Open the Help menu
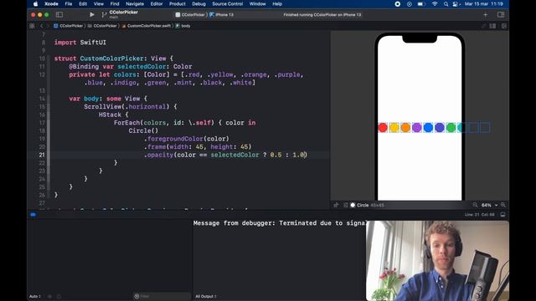This screenshot has width=536, height=301. point(277,4)
